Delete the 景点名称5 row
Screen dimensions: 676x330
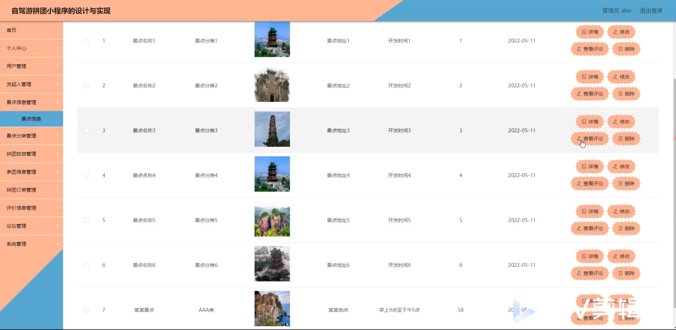click(626, 229)
